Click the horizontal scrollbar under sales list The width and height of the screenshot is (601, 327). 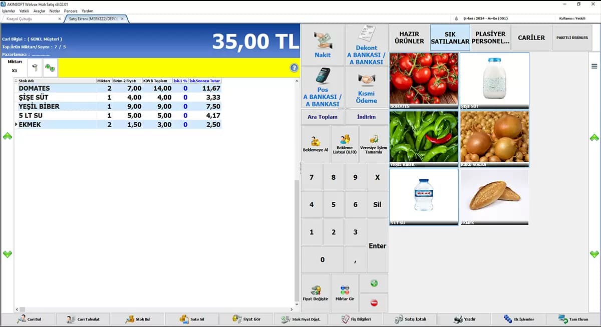156,310
